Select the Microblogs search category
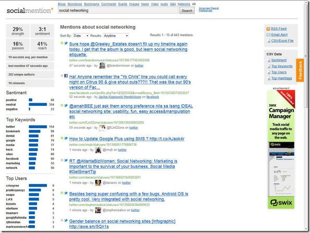Viewport: 310px width, 233px height. point(75,4)
